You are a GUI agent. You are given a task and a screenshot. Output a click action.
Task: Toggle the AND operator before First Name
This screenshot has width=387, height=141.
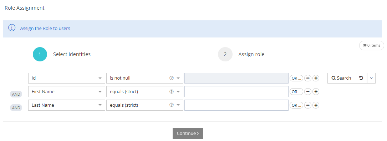(16, 94)
